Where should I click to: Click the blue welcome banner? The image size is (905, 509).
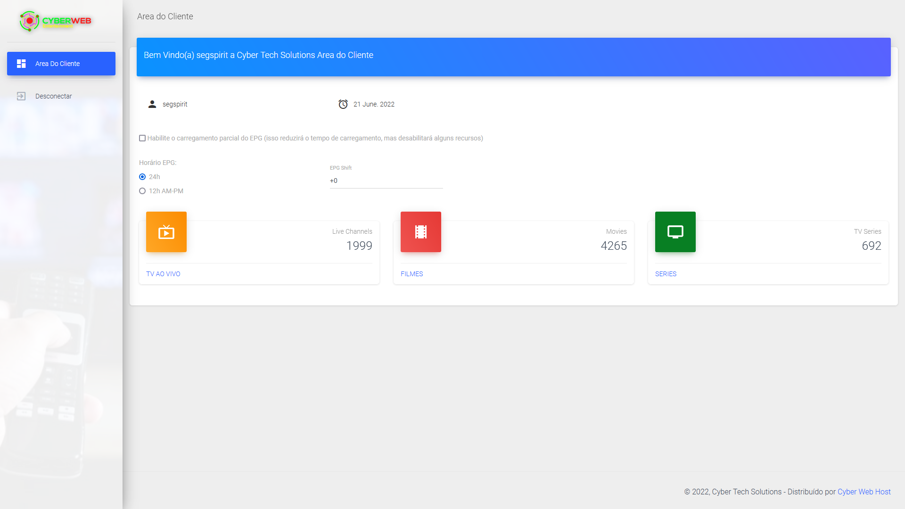point(513,57)
